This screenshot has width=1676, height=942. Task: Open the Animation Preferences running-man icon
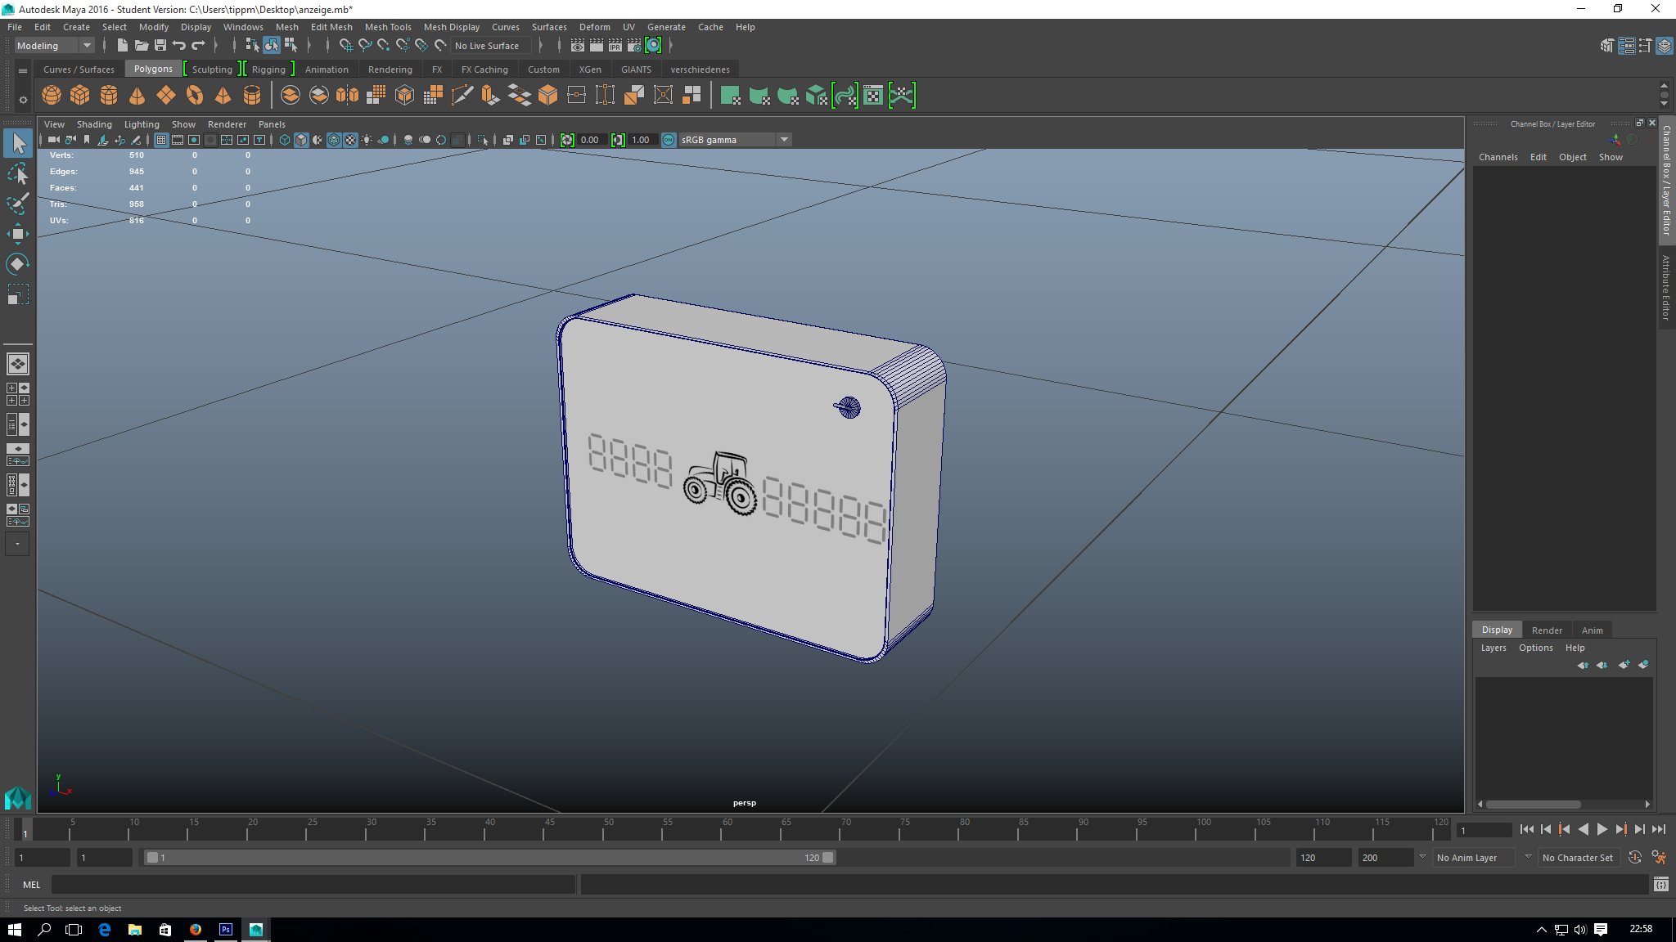[x=1659, y=858]
